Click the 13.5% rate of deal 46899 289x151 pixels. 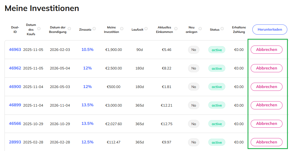coord(87,105)
